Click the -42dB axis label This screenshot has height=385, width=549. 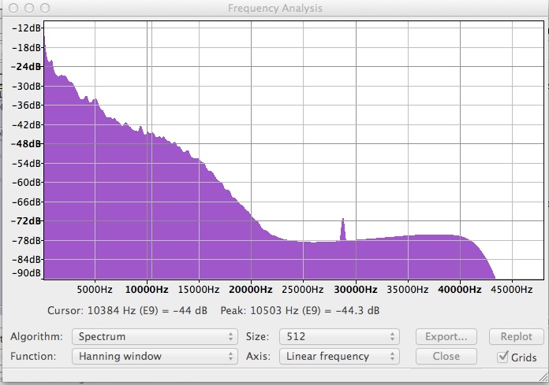pyautogui.click(x=26, y=124)
